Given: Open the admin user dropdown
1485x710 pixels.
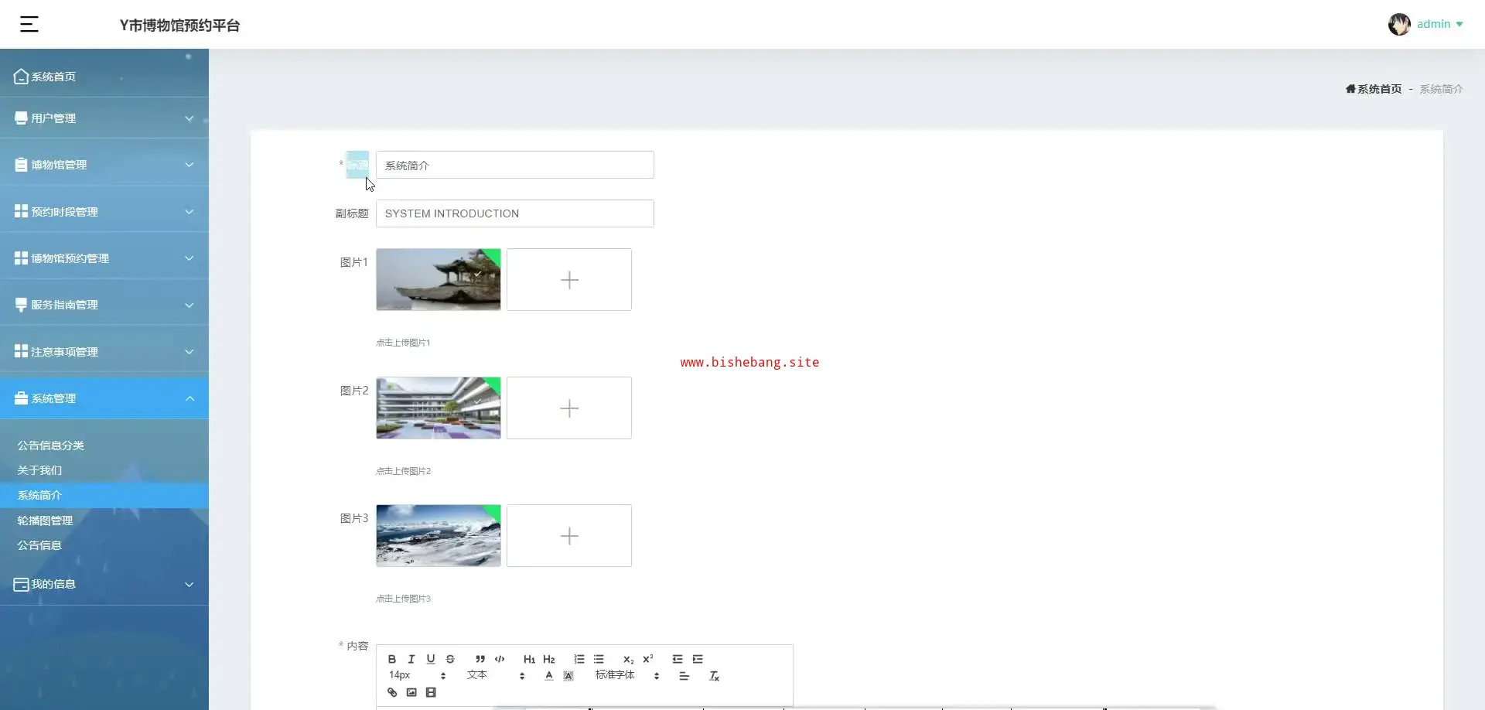Looking at the screenshot, I should point(1439,24).
